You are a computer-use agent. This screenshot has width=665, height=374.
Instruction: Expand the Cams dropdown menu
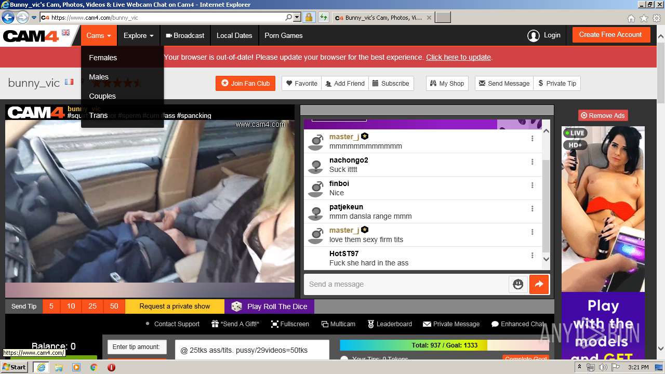pos(99,36)
